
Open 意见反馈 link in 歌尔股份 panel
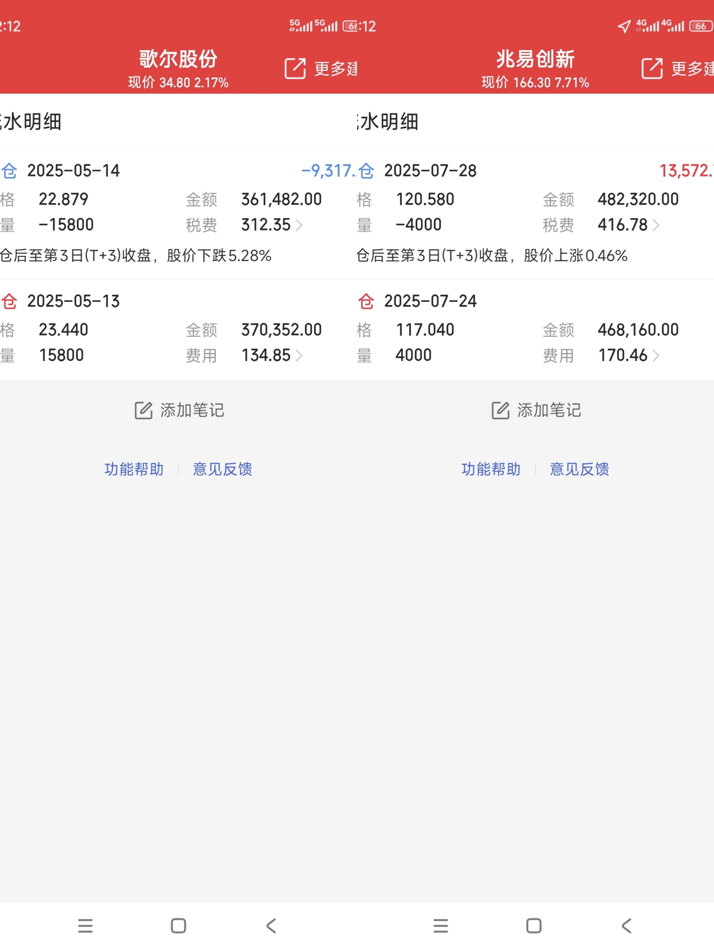click(222, 469)
